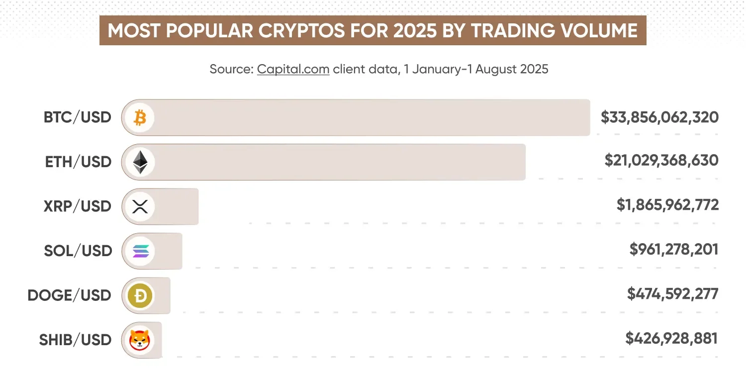
Task: Click the BTC/USD trading volume bar
Action: (x=356, y=118)
